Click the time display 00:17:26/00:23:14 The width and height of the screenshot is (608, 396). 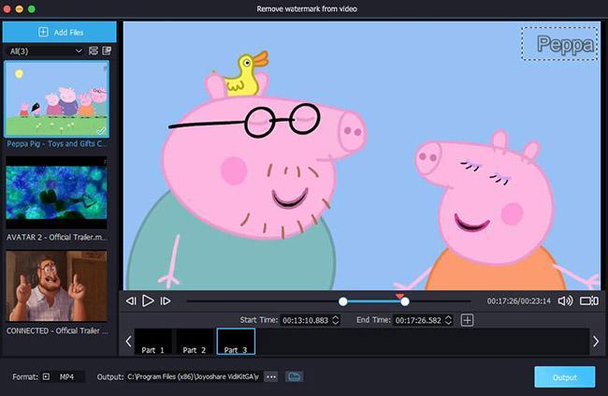[x=519, y=301]
